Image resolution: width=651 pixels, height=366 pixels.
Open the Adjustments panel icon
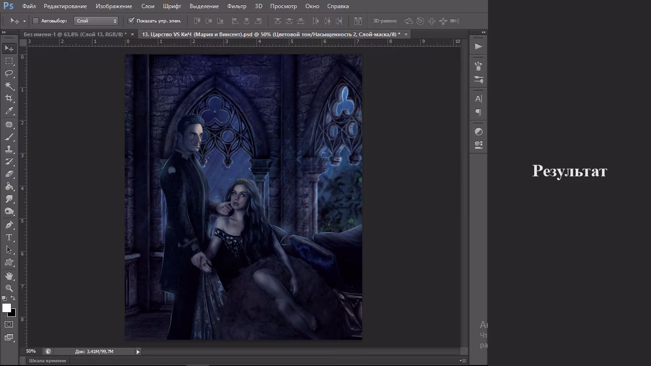pyautogui.click(x=478, y=132)
